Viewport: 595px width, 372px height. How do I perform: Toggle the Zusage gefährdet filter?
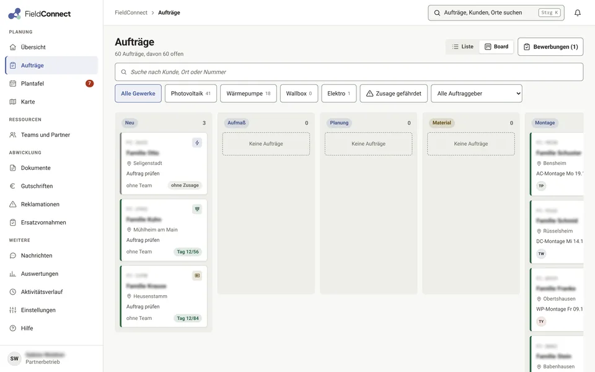[x=394, y=94]
